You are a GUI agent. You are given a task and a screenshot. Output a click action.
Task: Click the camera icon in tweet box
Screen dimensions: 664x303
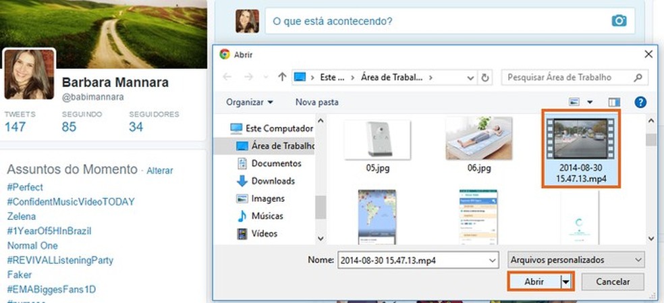(x=619, y=20)
